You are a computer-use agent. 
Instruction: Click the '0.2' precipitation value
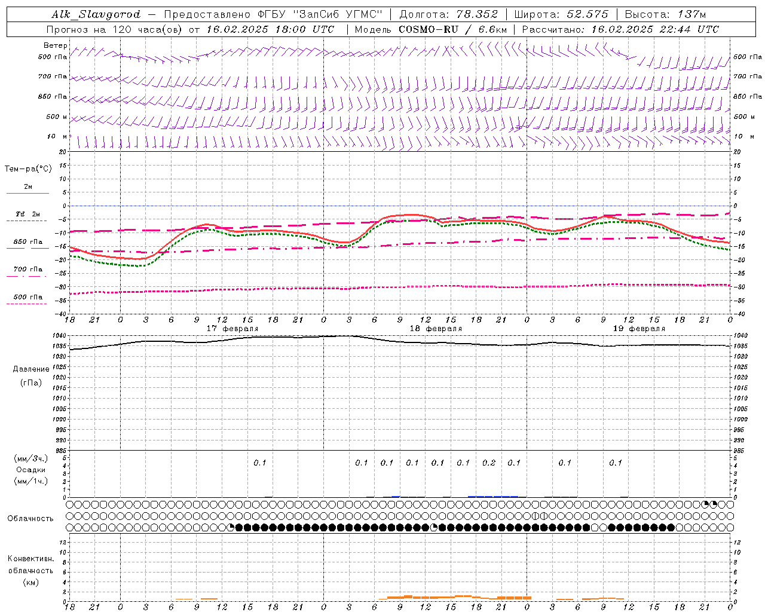[x=489, y=463]
